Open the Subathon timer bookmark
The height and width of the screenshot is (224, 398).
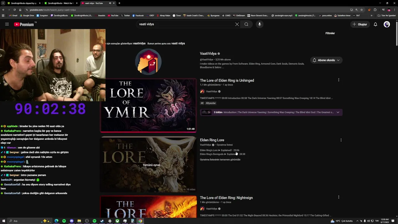342,15
